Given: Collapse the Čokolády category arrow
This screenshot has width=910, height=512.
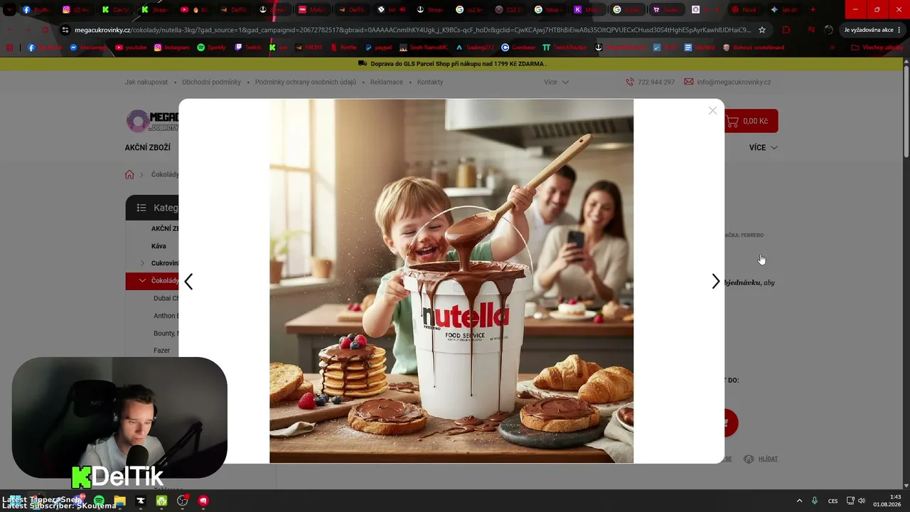Looking at the screenshot, I should (x=142, y=281).
